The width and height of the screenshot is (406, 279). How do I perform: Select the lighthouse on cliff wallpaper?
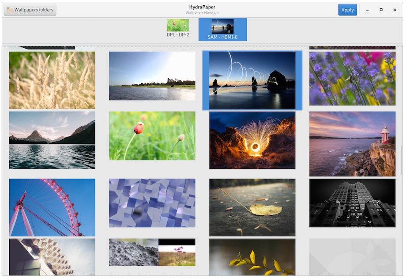pos(352,144)
